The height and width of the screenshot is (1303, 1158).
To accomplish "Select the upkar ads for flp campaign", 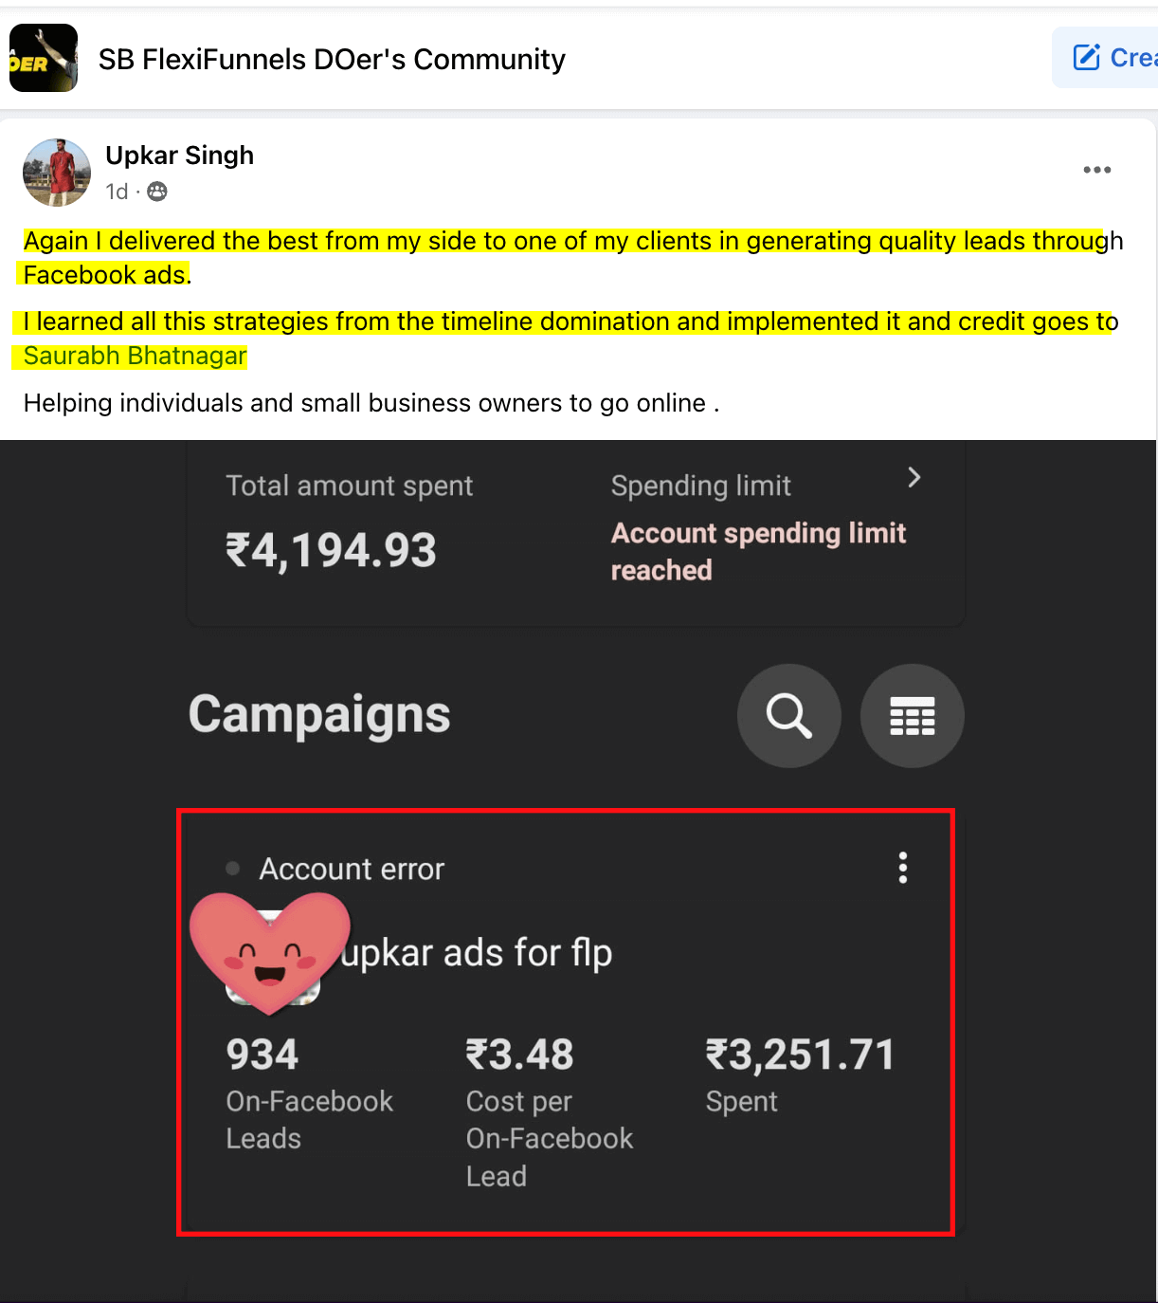I will coord(476,953).
